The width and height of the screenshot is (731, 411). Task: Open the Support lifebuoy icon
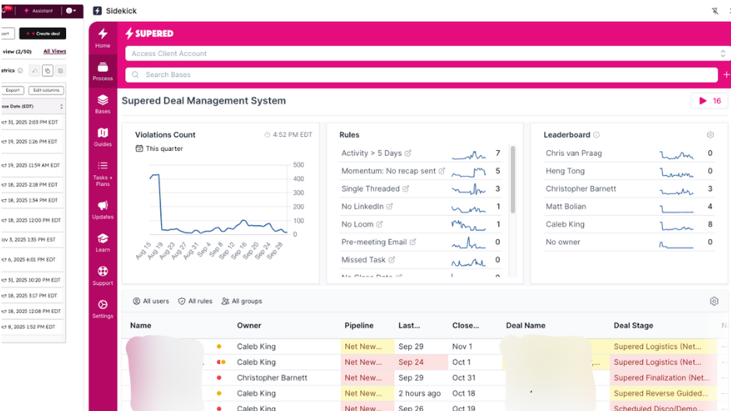(x=103, y=276)
